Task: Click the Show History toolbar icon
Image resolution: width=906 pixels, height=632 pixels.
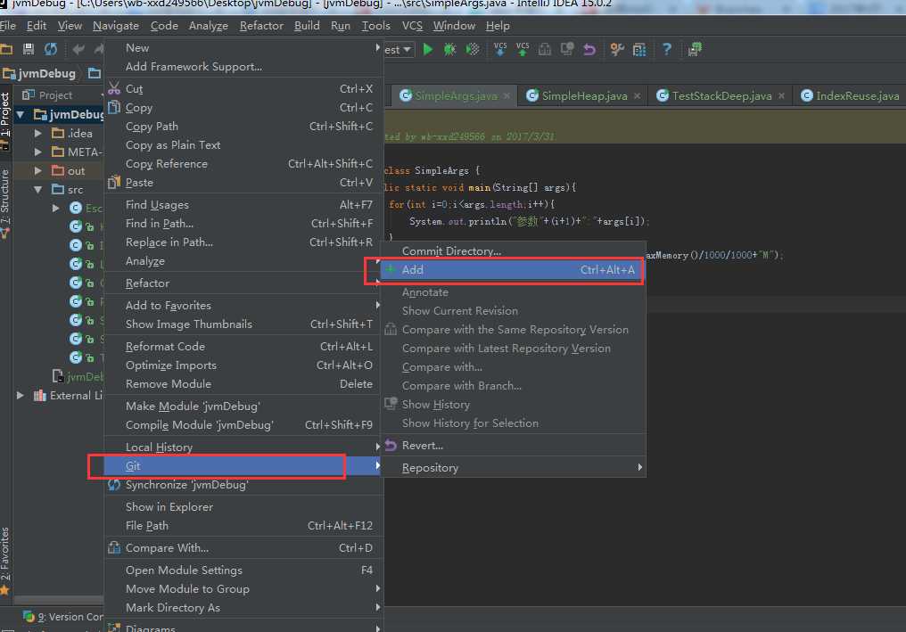Action: [x=567, y=50]
